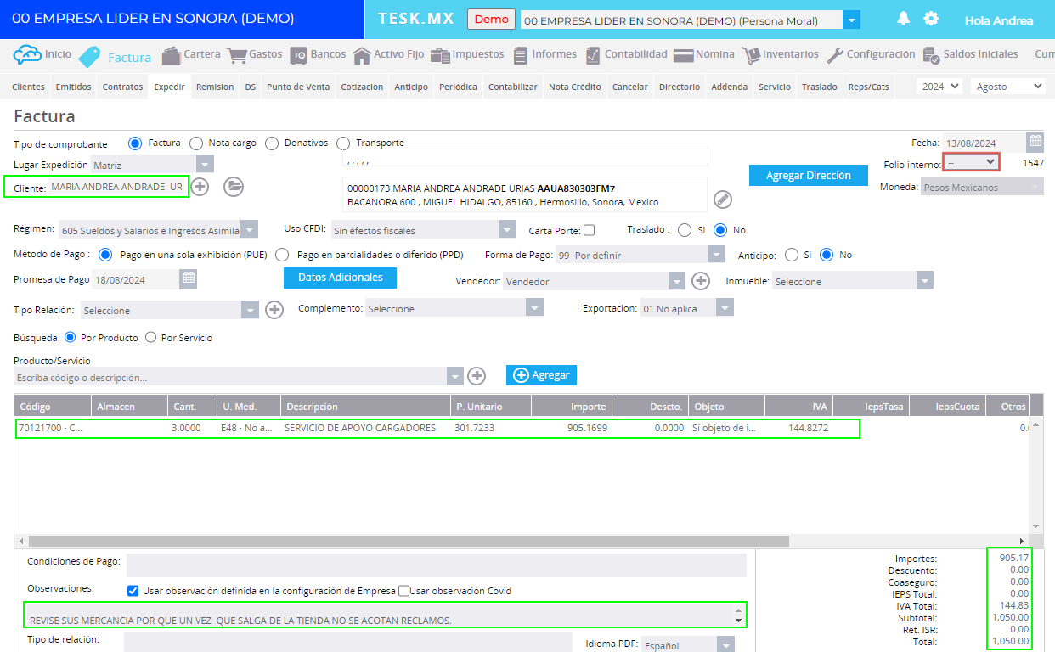Click horizontal scrollbar under product grid
This screenshot has height=652, width=1055.
coord(409,541)
